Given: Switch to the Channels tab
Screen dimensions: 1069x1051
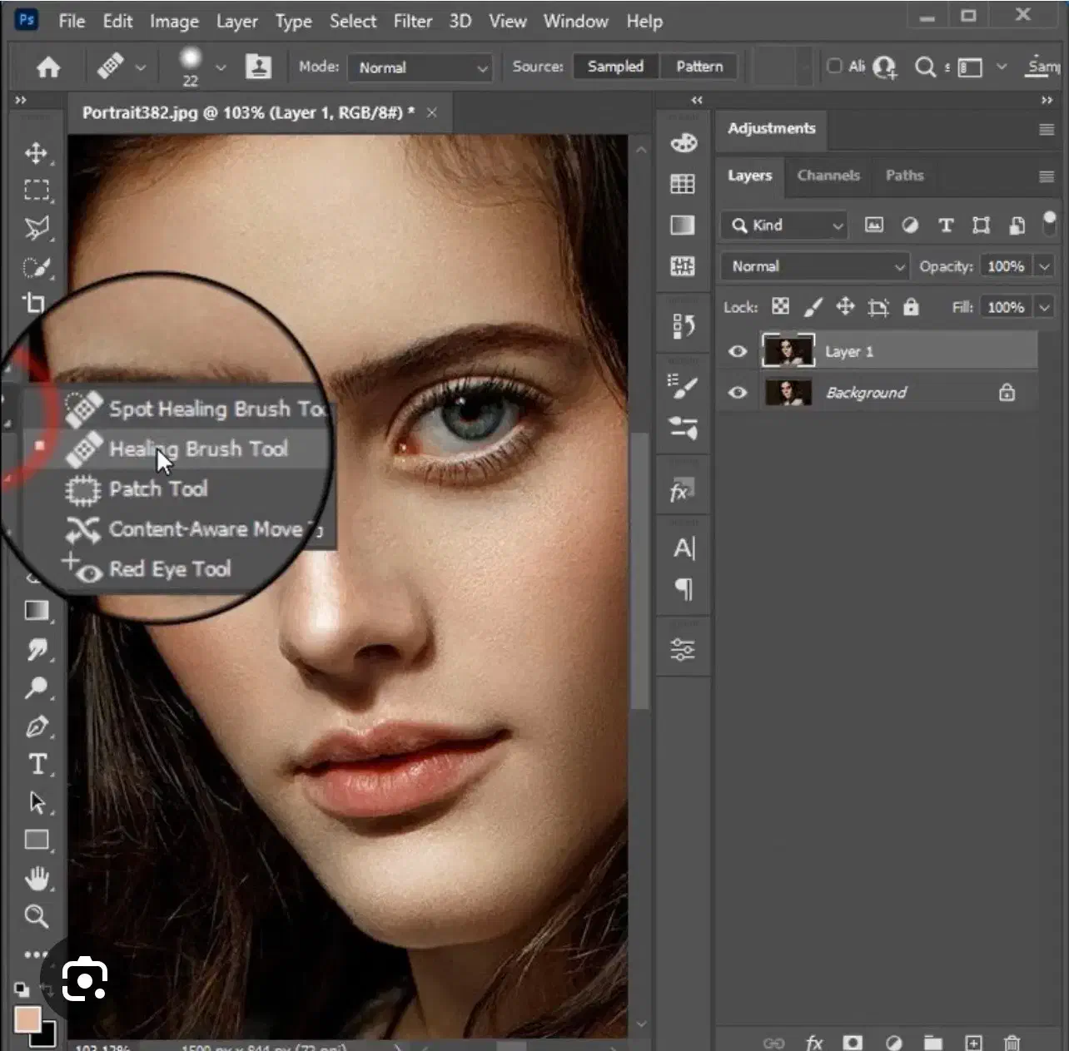Looking at the screenshot, I should click(828, 176).
